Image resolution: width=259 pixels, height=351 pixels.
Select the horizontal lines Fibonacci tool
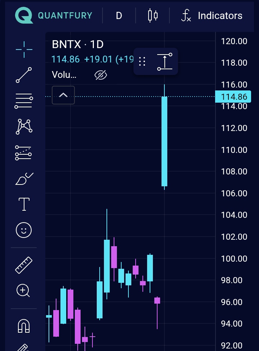24,101
